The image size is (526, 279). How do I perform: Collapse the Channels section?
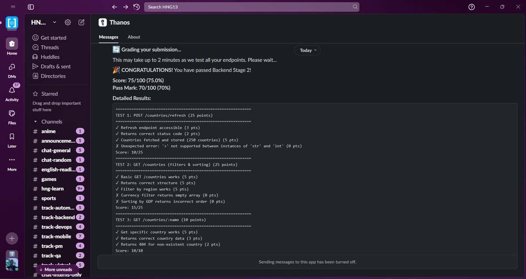[x=35, y=121]
